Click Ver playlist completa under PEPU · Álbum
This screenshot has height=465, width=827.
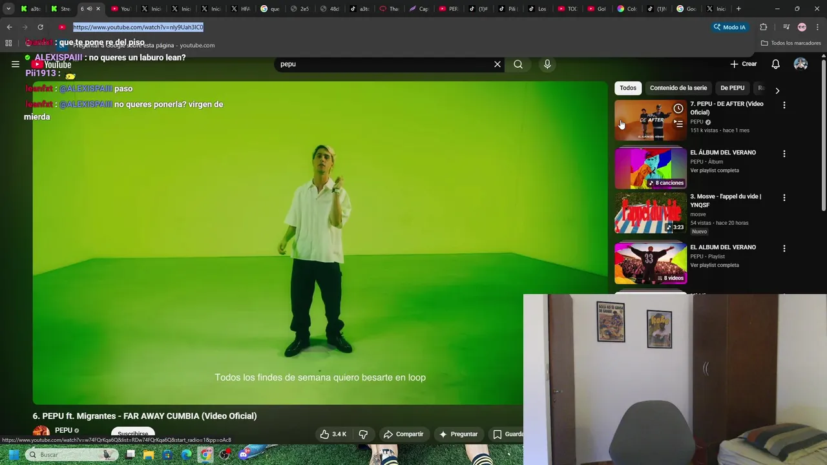tap(715, 170)
